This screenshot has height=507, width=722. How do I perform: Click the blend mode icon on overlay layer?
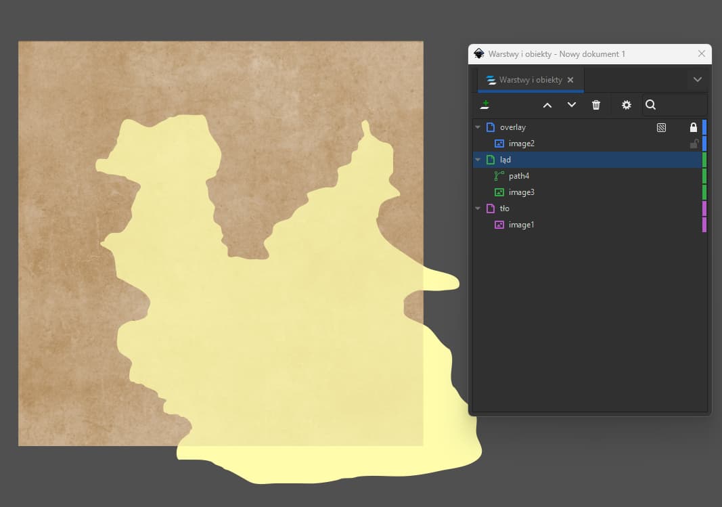click(661, 127)
